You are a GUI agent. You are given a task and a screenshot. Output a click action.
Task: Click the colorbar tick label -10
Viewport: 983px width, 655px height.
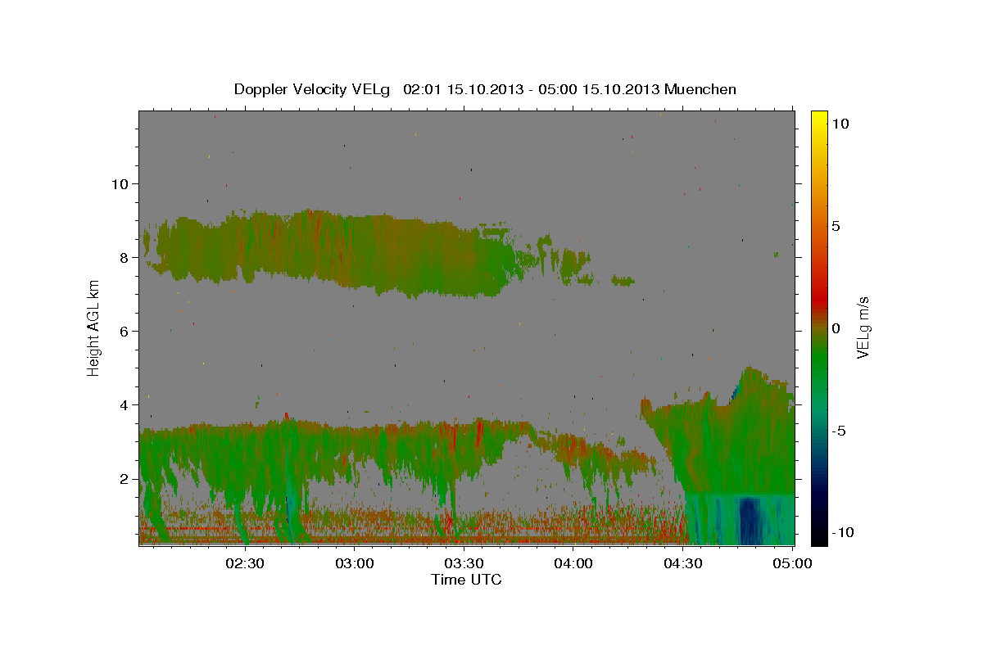coord(844,532)
